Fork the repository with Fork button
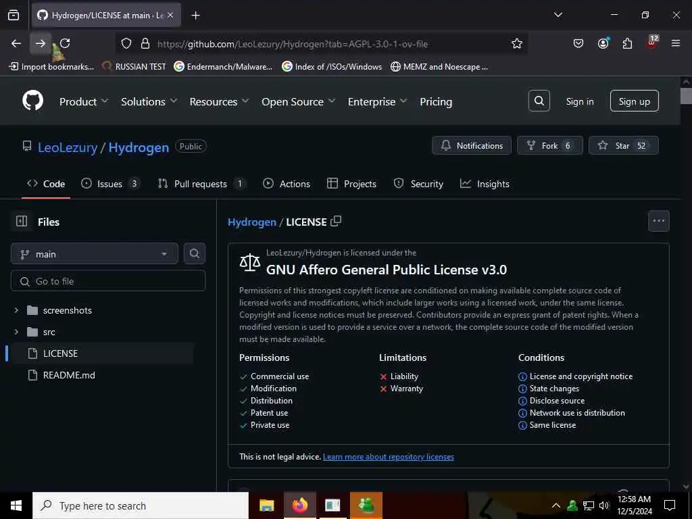 (550, 146)
